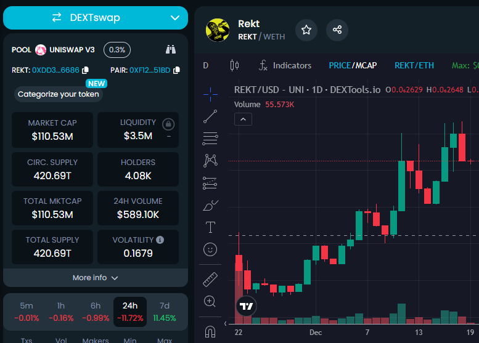Click the CIRC. SUPPLY 420.69T card

coord(52,169)
